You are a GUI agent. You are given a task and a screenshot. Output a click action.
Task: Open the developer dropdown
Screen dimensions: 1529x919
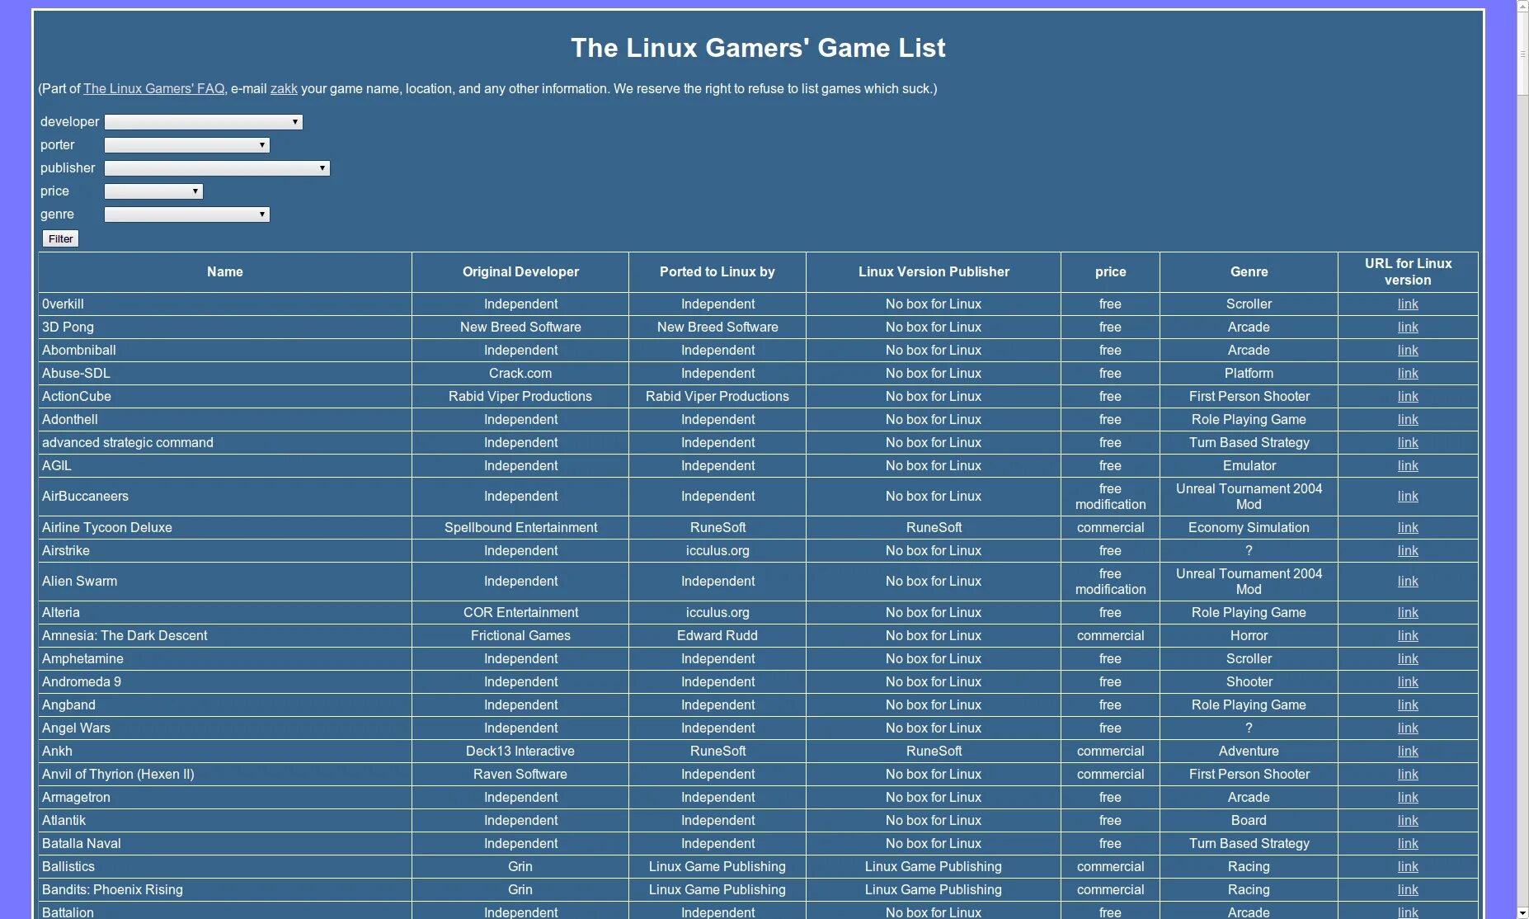coord(204,122)
